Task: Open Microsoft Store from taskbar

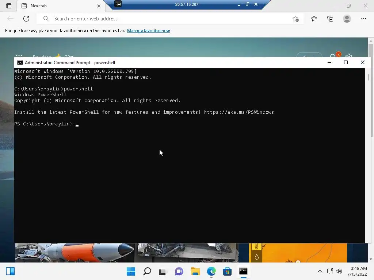Action: click(227, 271)
